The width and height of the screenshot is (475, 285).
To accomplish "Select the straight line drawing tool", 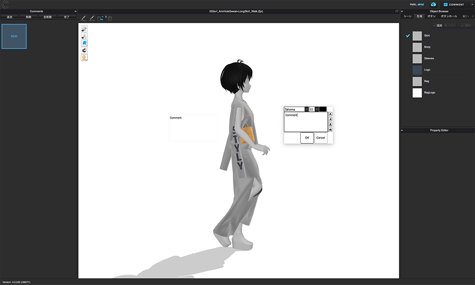I will click(91, 18).
